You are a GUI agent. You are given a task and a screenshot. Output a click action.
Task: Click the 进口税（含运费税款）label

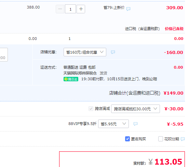coord(142,29)
